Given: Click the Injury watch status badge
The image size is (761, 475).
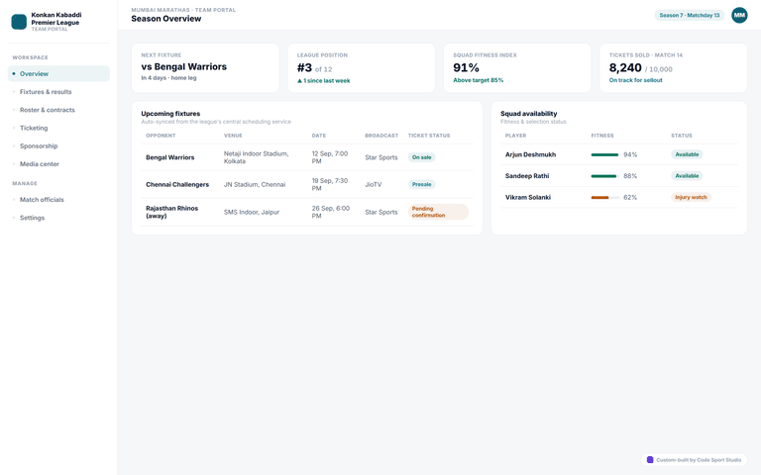Looking at the screenshot, I should (691, 197).
